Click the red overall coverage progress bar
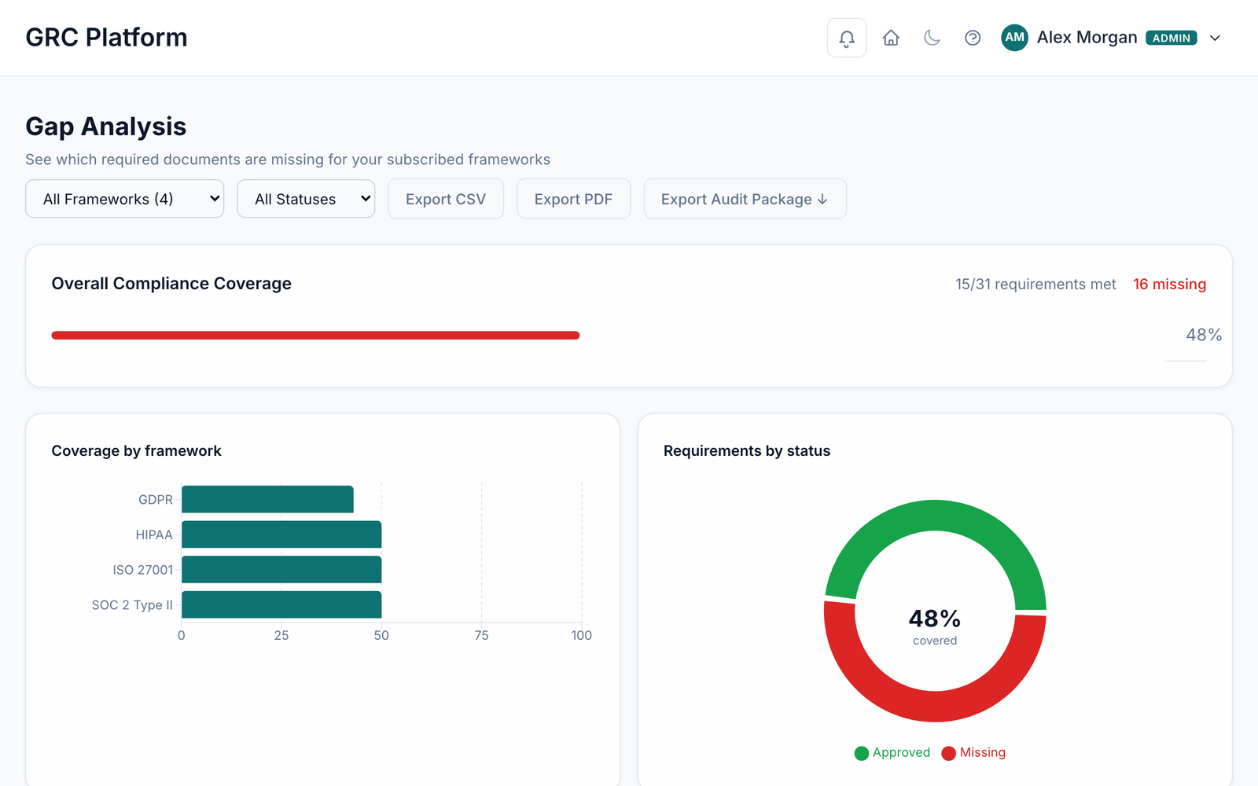 [x=315, y=336]
